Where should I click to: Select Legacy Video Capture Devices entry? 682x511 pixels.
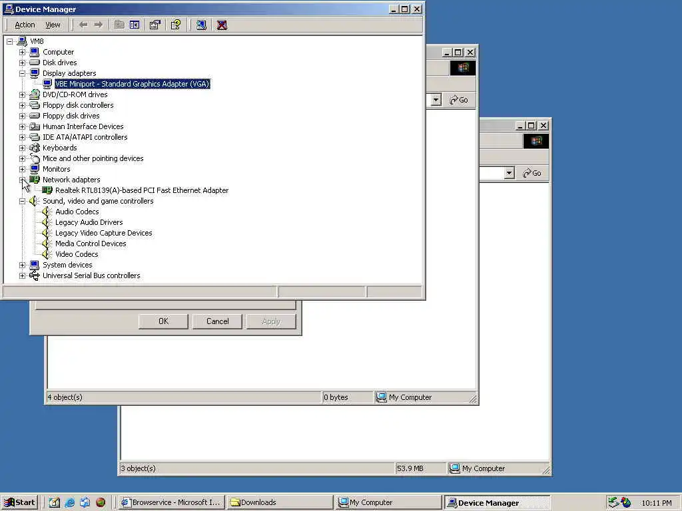tap(103, 233)
